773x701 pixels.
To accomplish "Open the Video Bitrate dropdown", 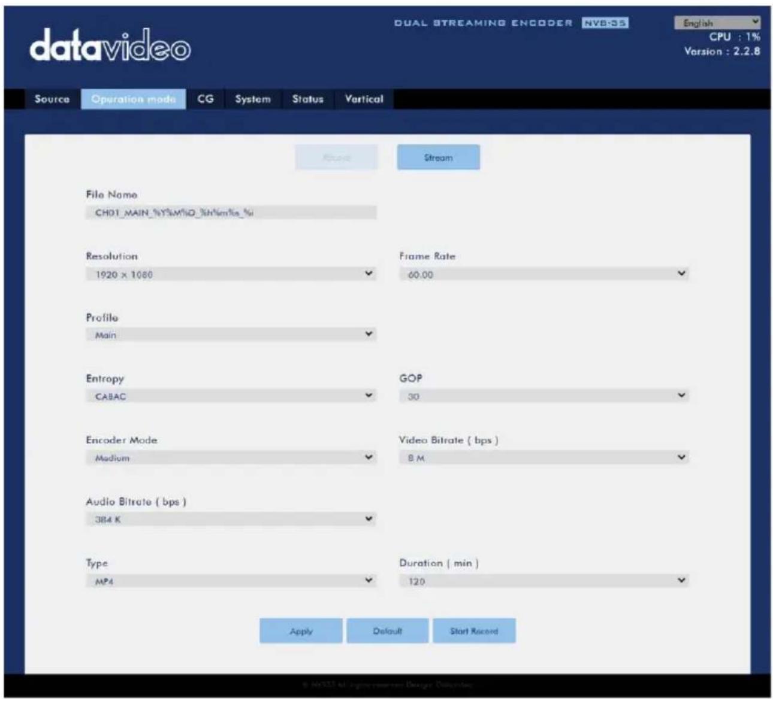I will pos(544,457).
